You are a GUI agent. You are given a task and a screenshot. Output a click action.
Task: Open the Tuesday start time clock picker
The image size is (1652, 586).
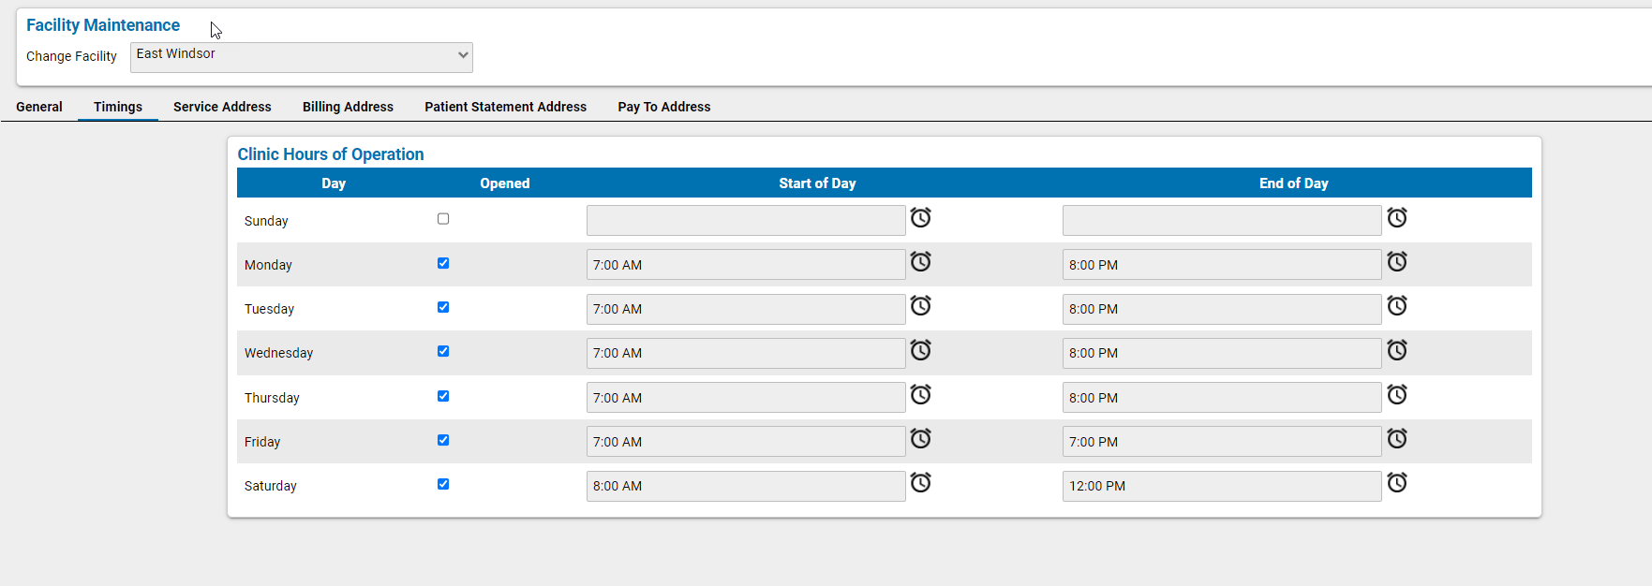[x=920, y=306]
